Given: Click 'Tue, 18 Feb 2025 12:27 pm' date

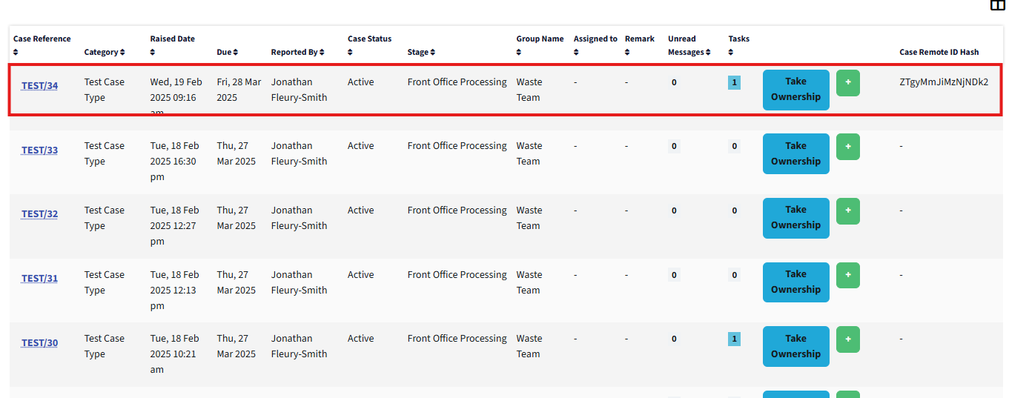Looking at the screenshot, I should click(174, 226).
